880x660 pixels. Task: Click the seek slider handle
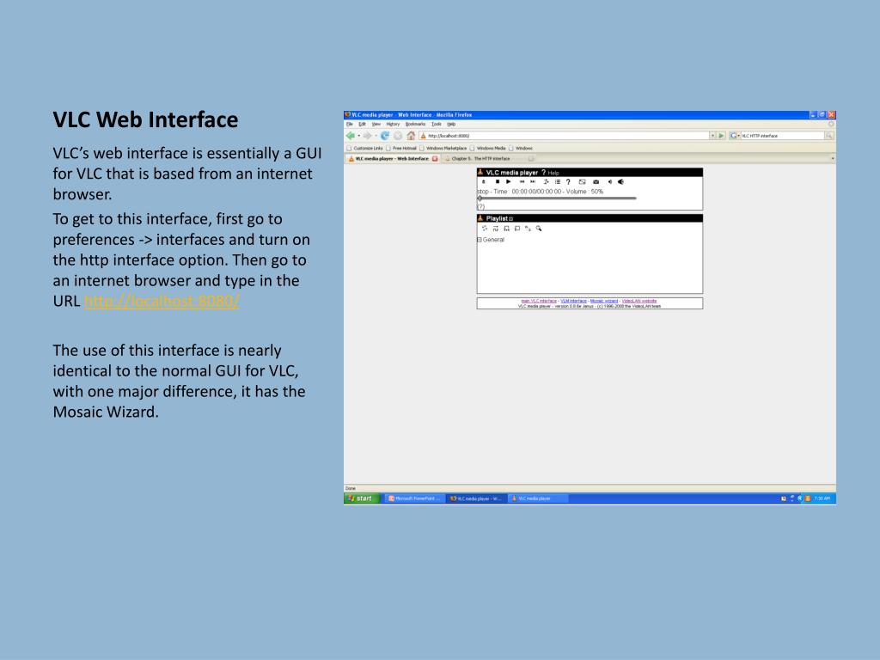(480, 199)
